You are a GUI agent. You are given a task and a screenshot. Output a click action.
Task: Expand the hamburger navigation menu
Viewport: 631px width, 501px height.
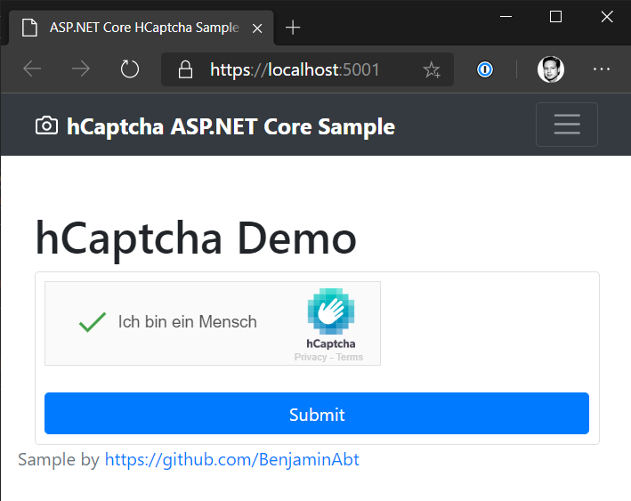coord(567,125)
